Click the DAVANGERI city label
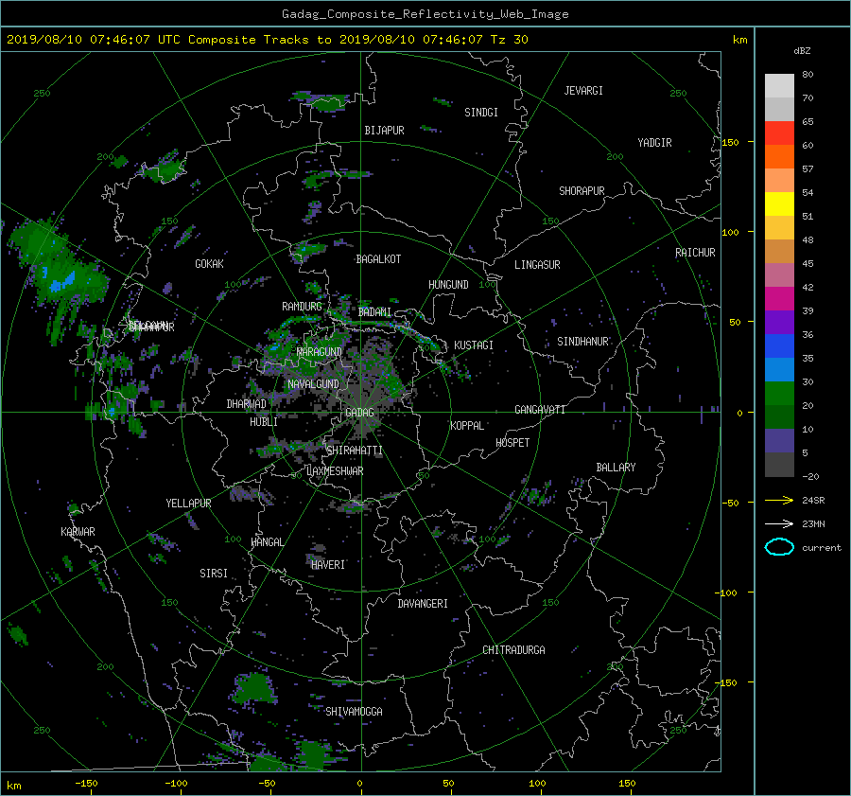851x796 pixels. click(x=423, y=604)
